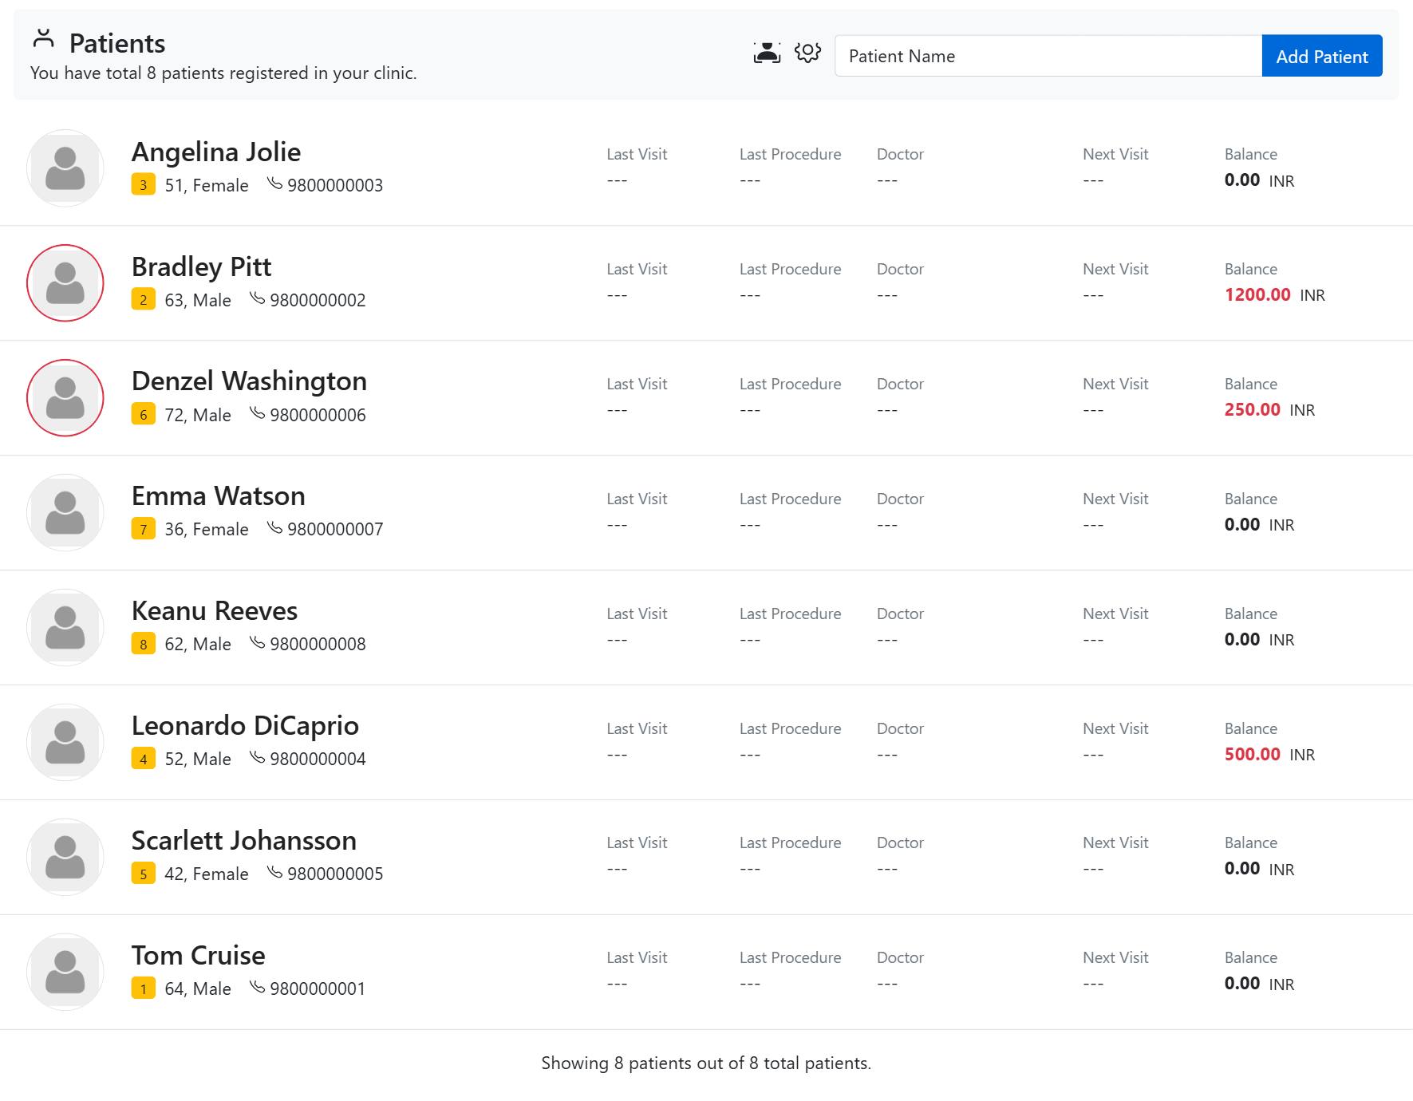Image resolution: width=1413 pixels, height=1101 pixels.
Task: Click Leonardo DiCaprio's 500.00 balance
Action: [1253, 754]
